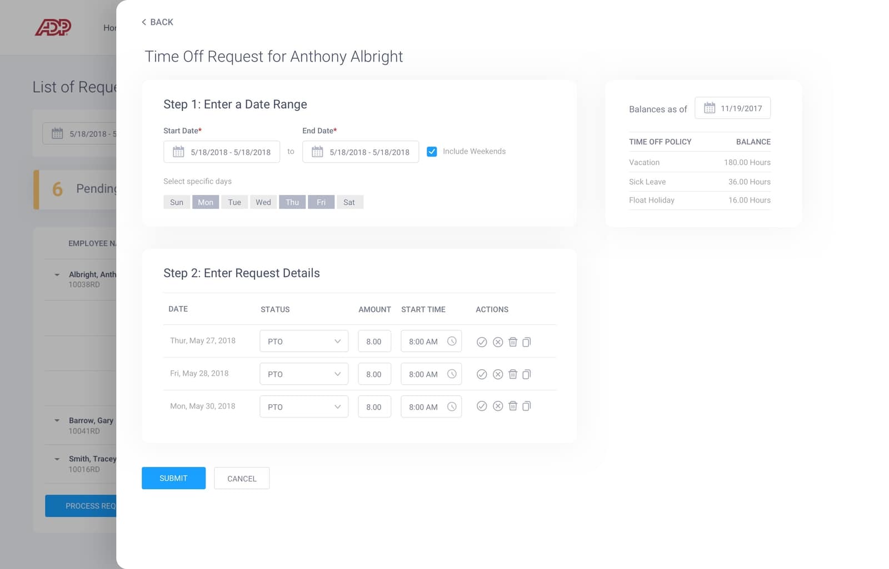Go back using the BACK link

pyautogui.click(x=157, y=22)
